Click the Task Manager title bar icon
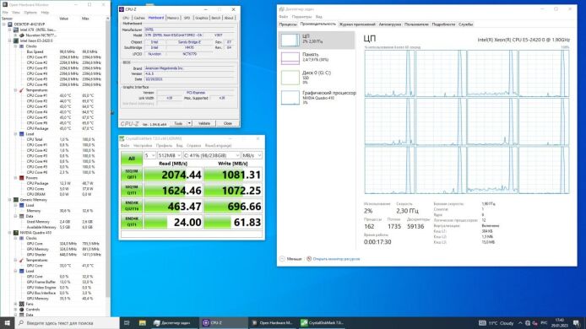586x329 pixels. pyautogui.click(x=282, y=9)
